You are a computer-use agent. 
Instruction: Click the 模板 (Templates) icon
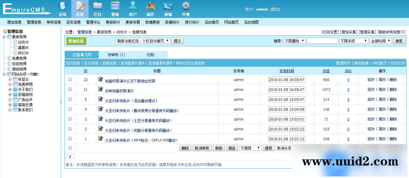pyautogui.click(x=115, y=7)
